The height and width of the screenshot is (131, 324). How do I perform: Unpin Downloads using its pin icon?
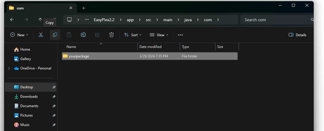54,97
